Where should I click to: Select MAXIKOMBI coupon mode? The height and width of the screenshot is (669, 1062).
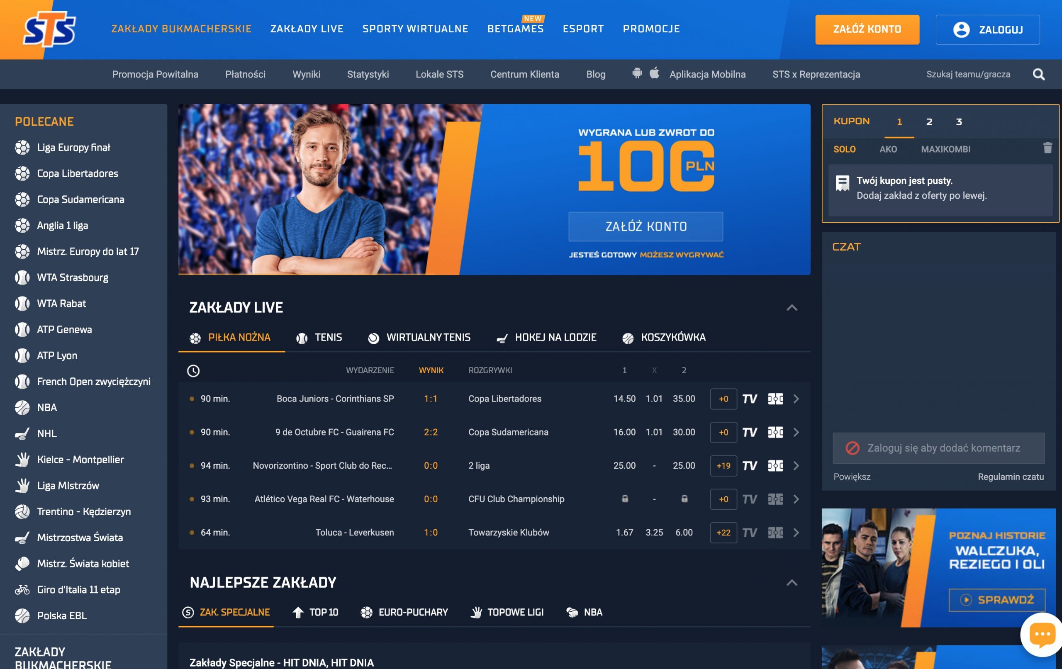click(x=945, y=149)
